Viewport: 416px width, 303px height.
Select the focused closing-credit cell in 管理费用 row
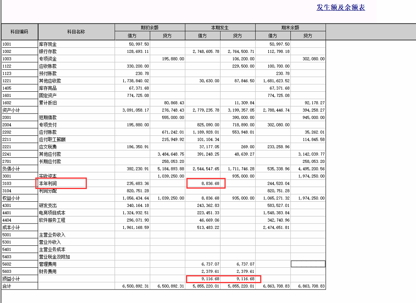308,264
